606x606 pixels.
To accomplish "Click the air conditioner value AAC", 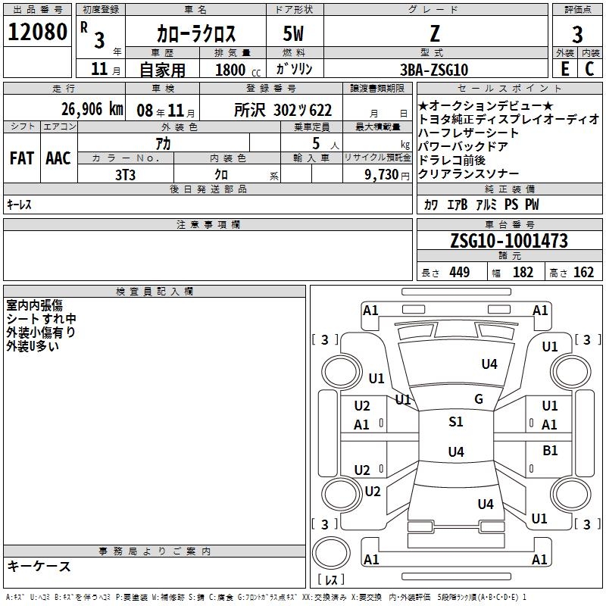I will click(58, 158).
